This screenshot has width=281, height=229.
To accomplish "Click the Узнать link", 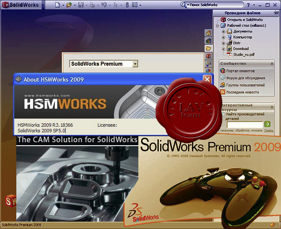I will coord(269,131).
